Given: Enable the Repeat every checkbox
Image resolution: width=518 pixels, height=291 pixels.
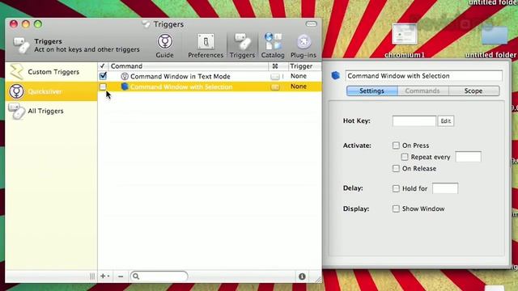Looking at the screenshot, I should coord(405,157).
